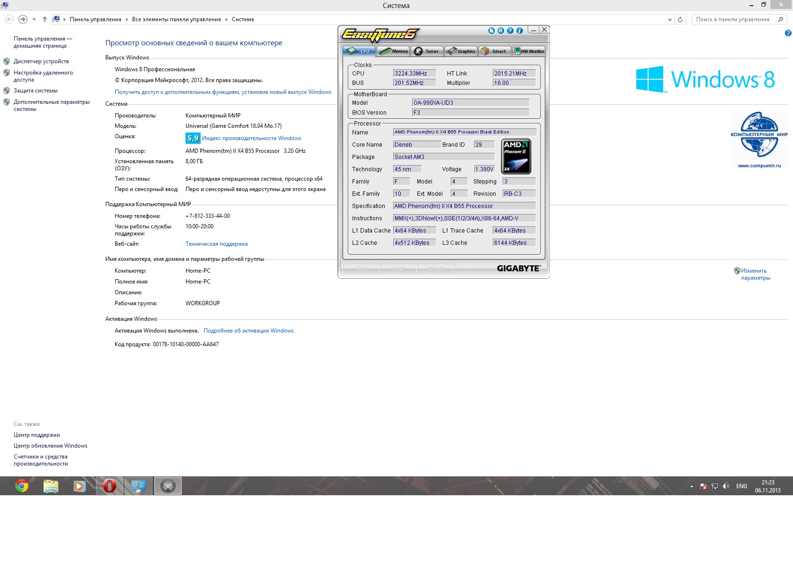This screenshot has height=566, width=793.
Task: Click the greyed-out Load button in EasyTune6
Action: [399, 268]
